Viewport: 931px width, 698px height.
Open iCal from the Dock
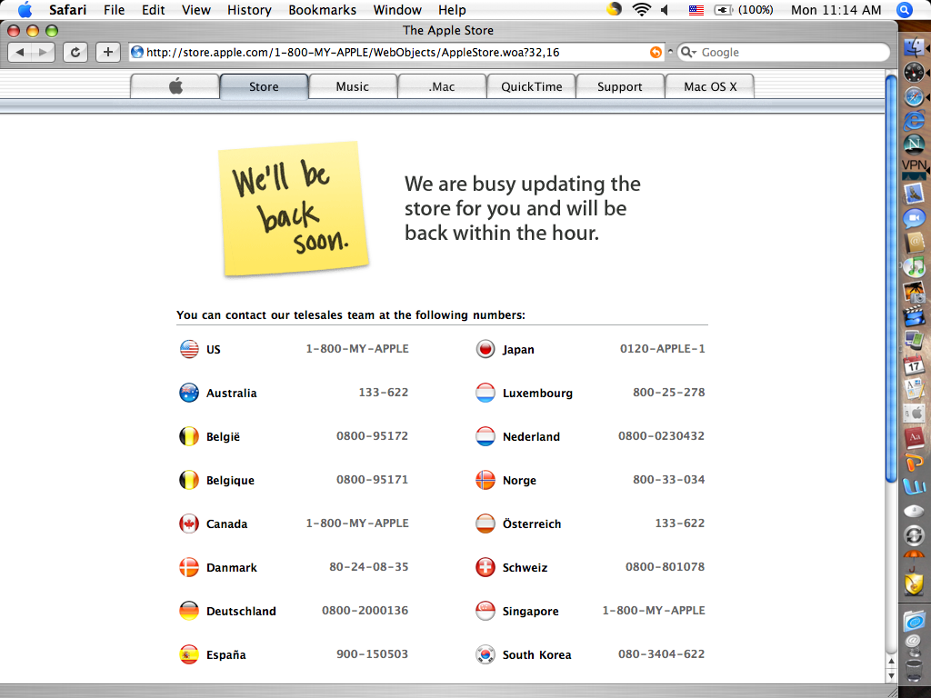point(914,365)
